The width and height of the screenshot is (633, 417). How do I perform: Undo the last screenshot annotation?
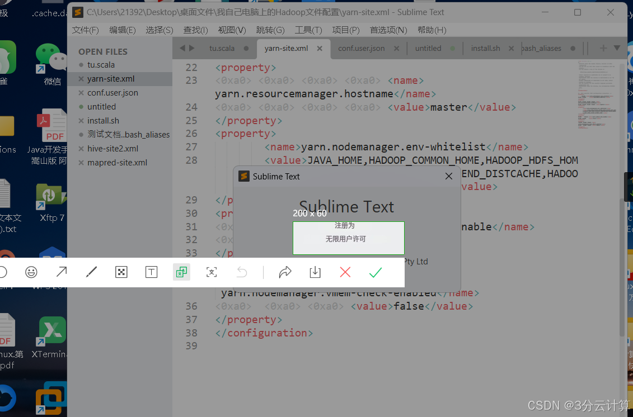241,272
